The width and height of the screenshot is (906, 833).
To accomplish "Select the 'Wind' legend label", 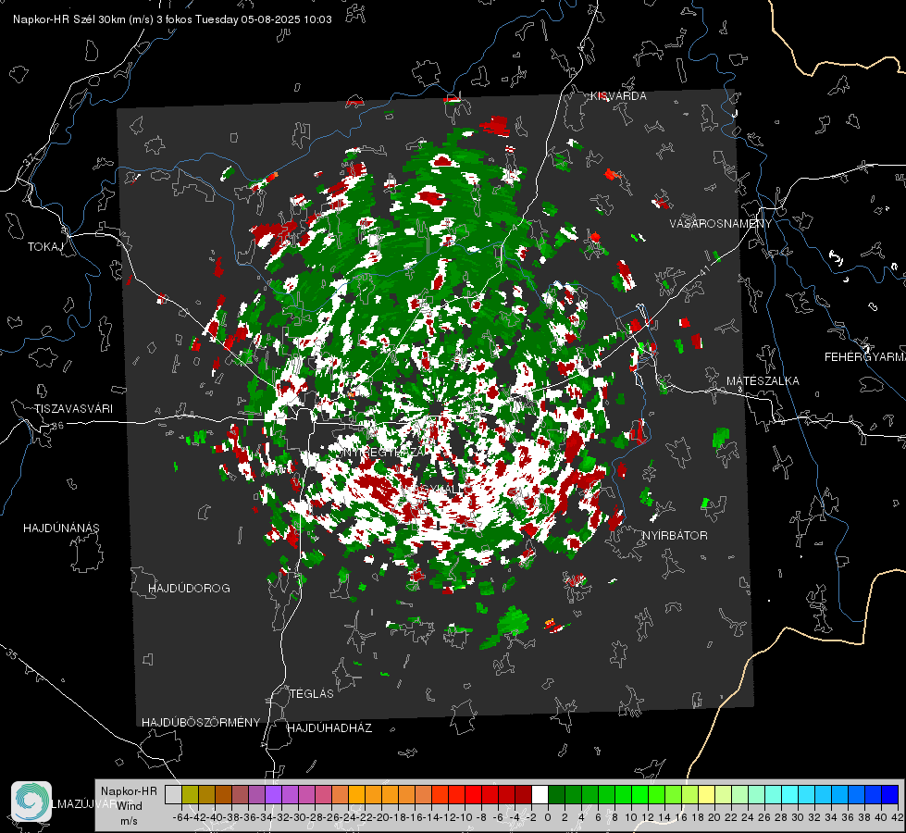I will click(x=130, y=806).
